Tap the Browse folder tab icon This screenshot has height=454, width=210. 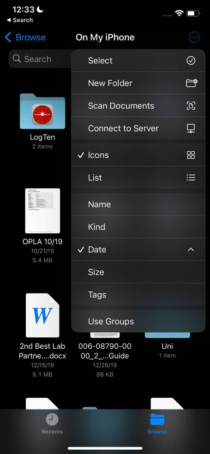(x=157, y=419)
